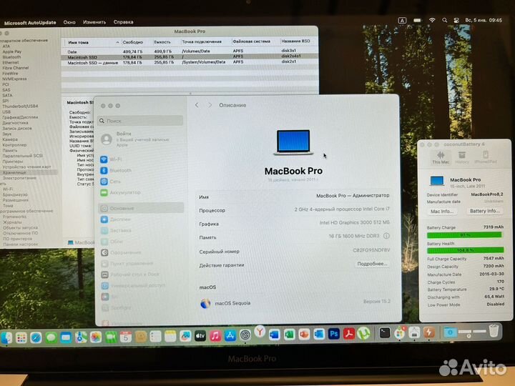This screenshot has width=515, height=386.
Task: Click the Файловая система column header
Action: coord(252,41)
